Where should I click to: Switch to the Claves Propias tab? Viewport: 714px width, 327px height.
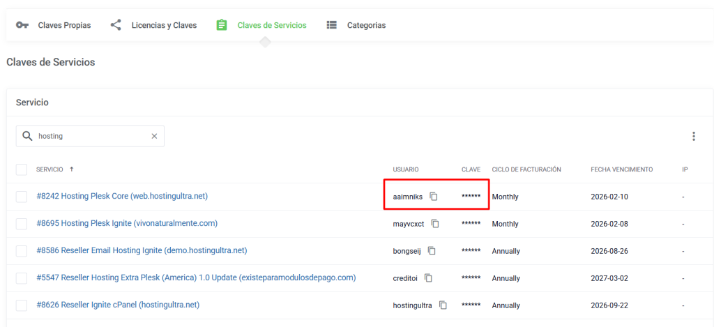click(54, 25)
